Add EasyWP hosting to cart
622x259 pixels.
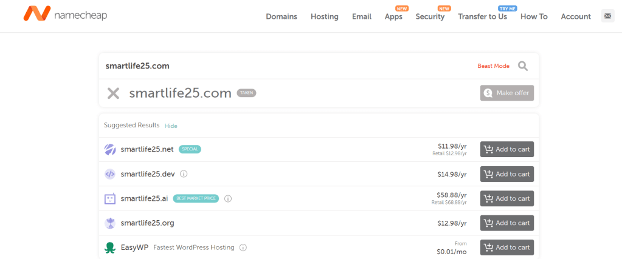[507, 247]
